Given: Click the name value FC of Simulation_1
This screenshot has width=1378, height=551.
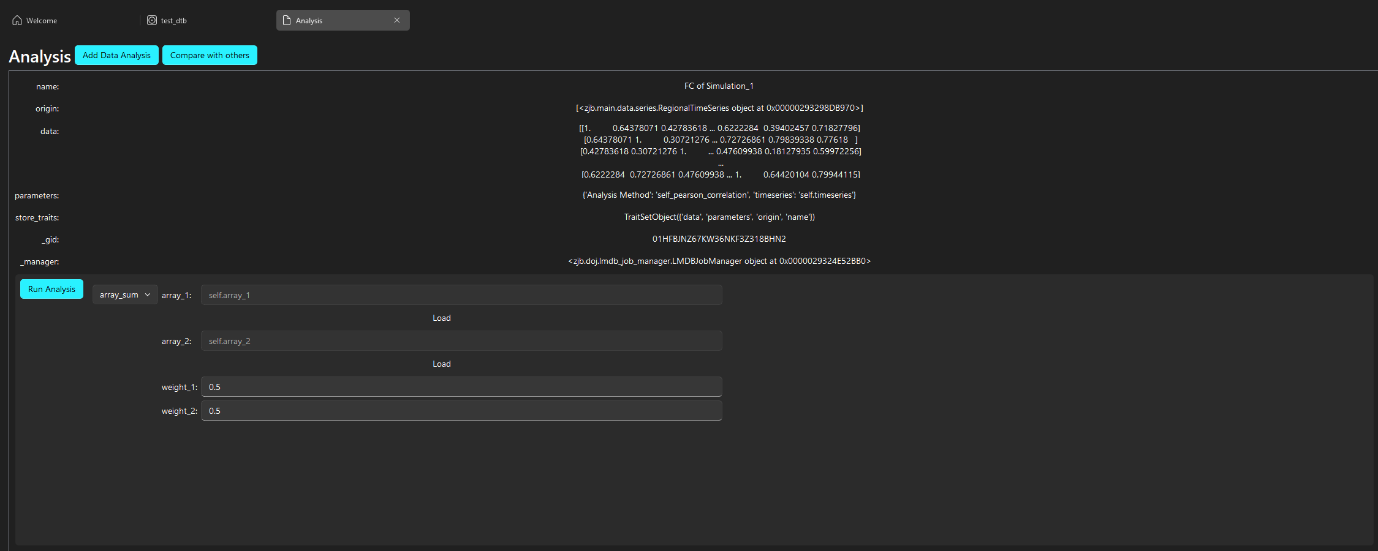Looking at the screenshot, I should click(719, 86).
